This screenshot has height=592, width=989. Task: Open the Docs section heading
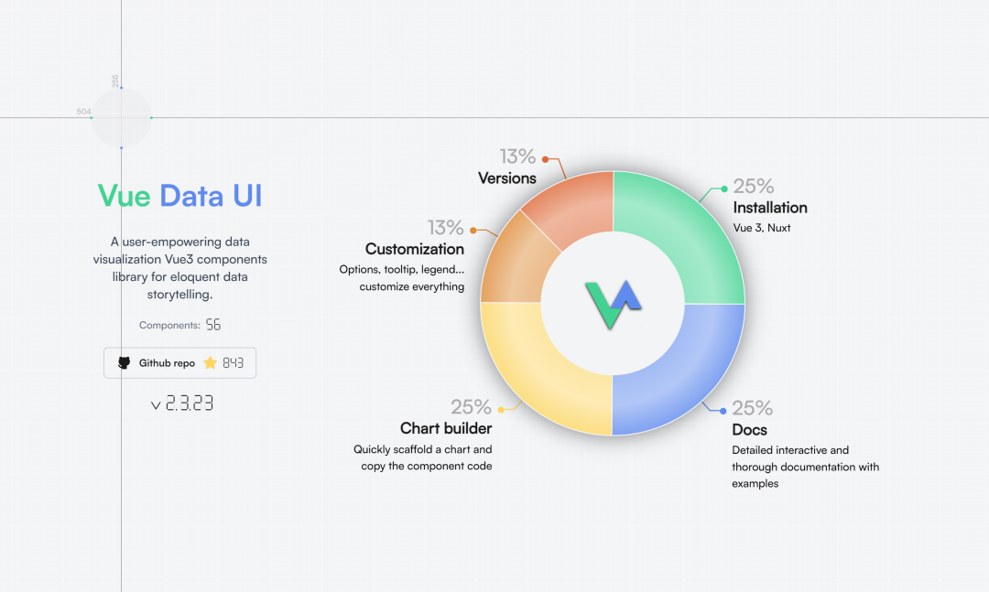coord(749,430)
